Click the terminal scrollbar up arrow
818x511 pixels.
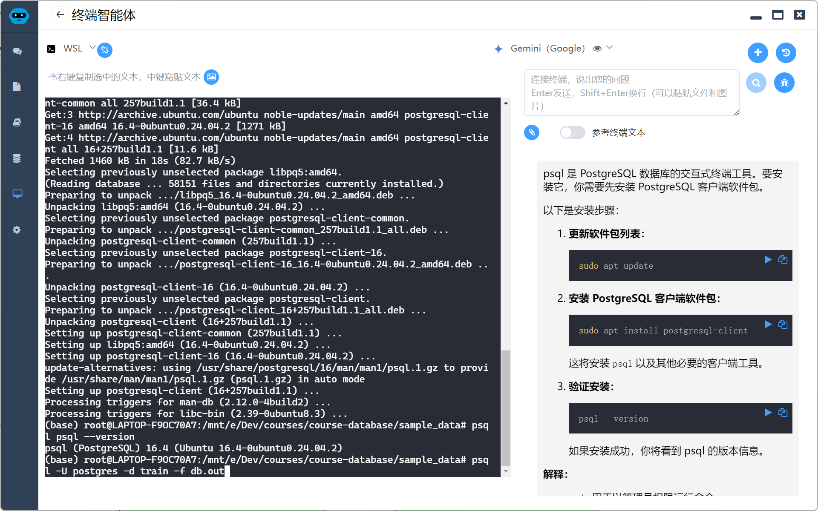506,103
